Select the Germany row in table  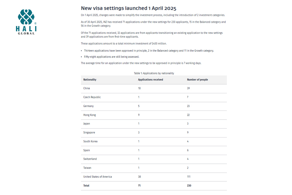(x=154, y=106)
